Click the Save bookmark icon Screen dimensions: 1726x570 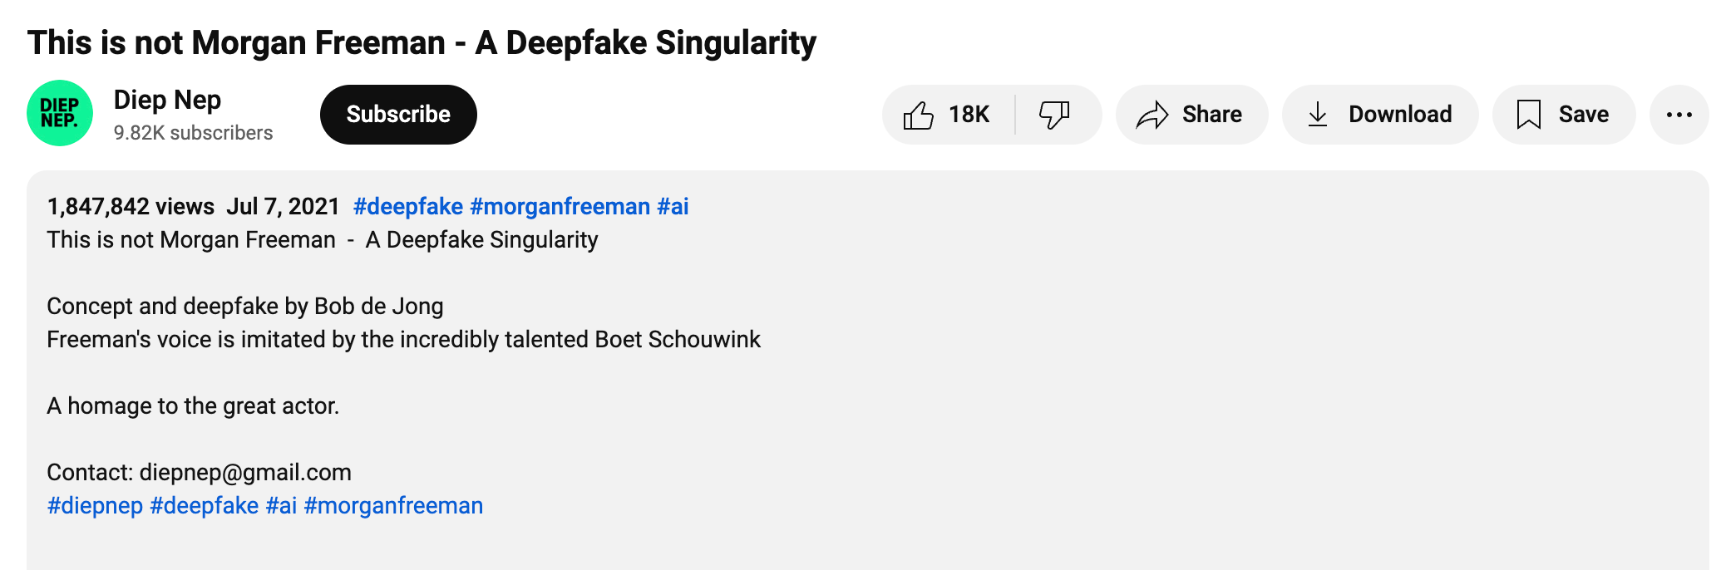click(x=1530, y=115)
